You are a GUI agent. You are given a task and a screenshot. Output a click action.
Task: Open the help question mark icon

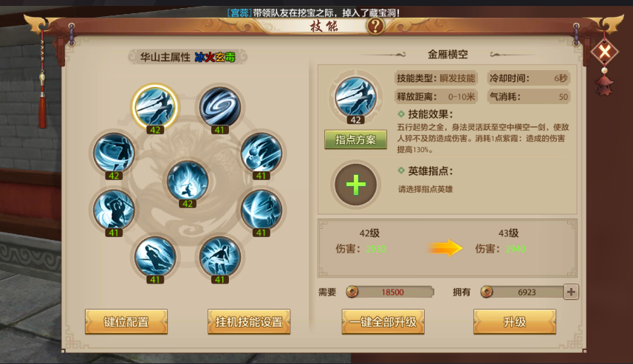pyautogui.click(x=375, y=27)
